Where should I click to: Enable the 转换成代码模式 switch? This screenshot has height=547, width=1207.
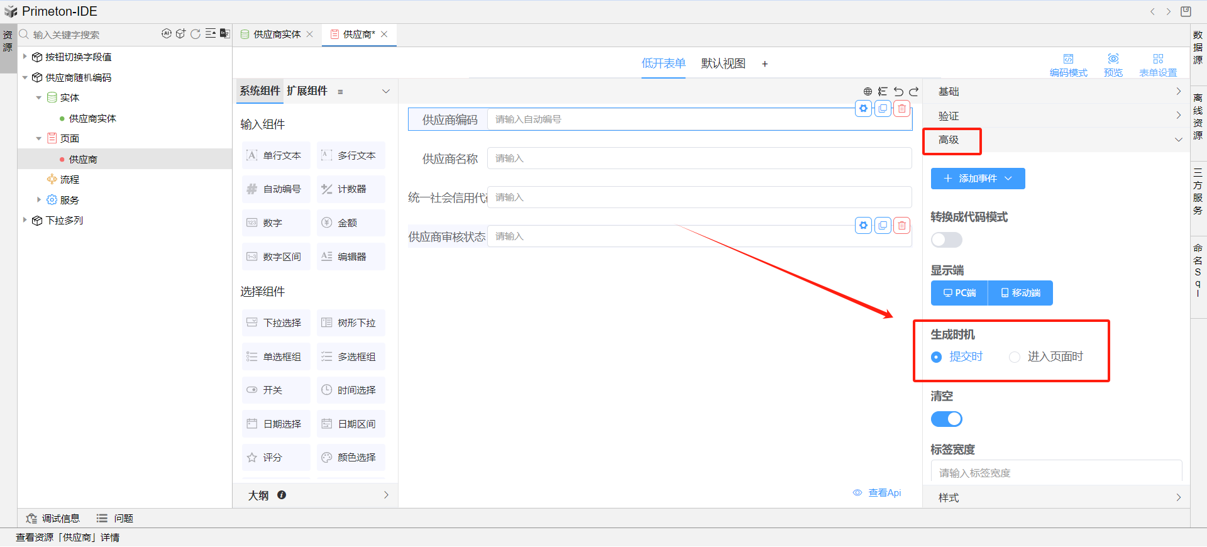946,240
